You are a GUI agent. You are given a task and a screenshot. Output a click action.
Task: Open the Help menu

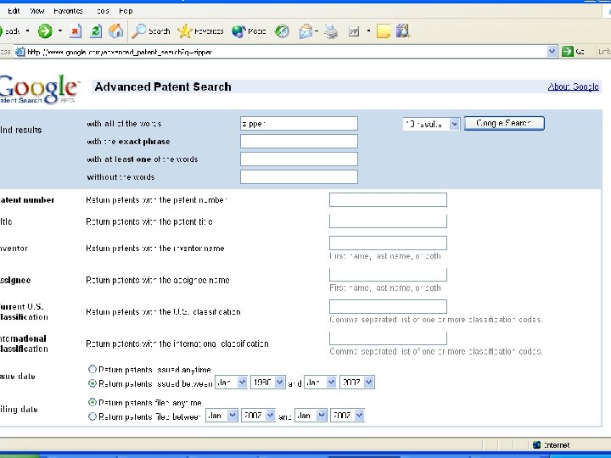(126, 11)
